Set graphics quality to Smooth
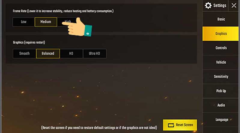Screen dimensions: 240x133 pyautogui.click(x=25, y=54)
